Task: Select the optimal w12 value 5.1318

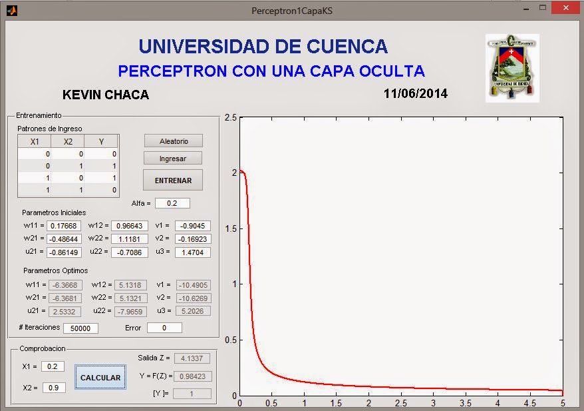Action: [x=130, y=285]
